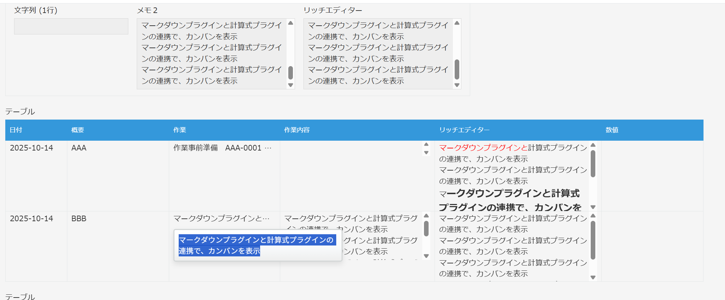Select the 作業内容 column header
725x300 pixels.
click(x=297, y=130)
